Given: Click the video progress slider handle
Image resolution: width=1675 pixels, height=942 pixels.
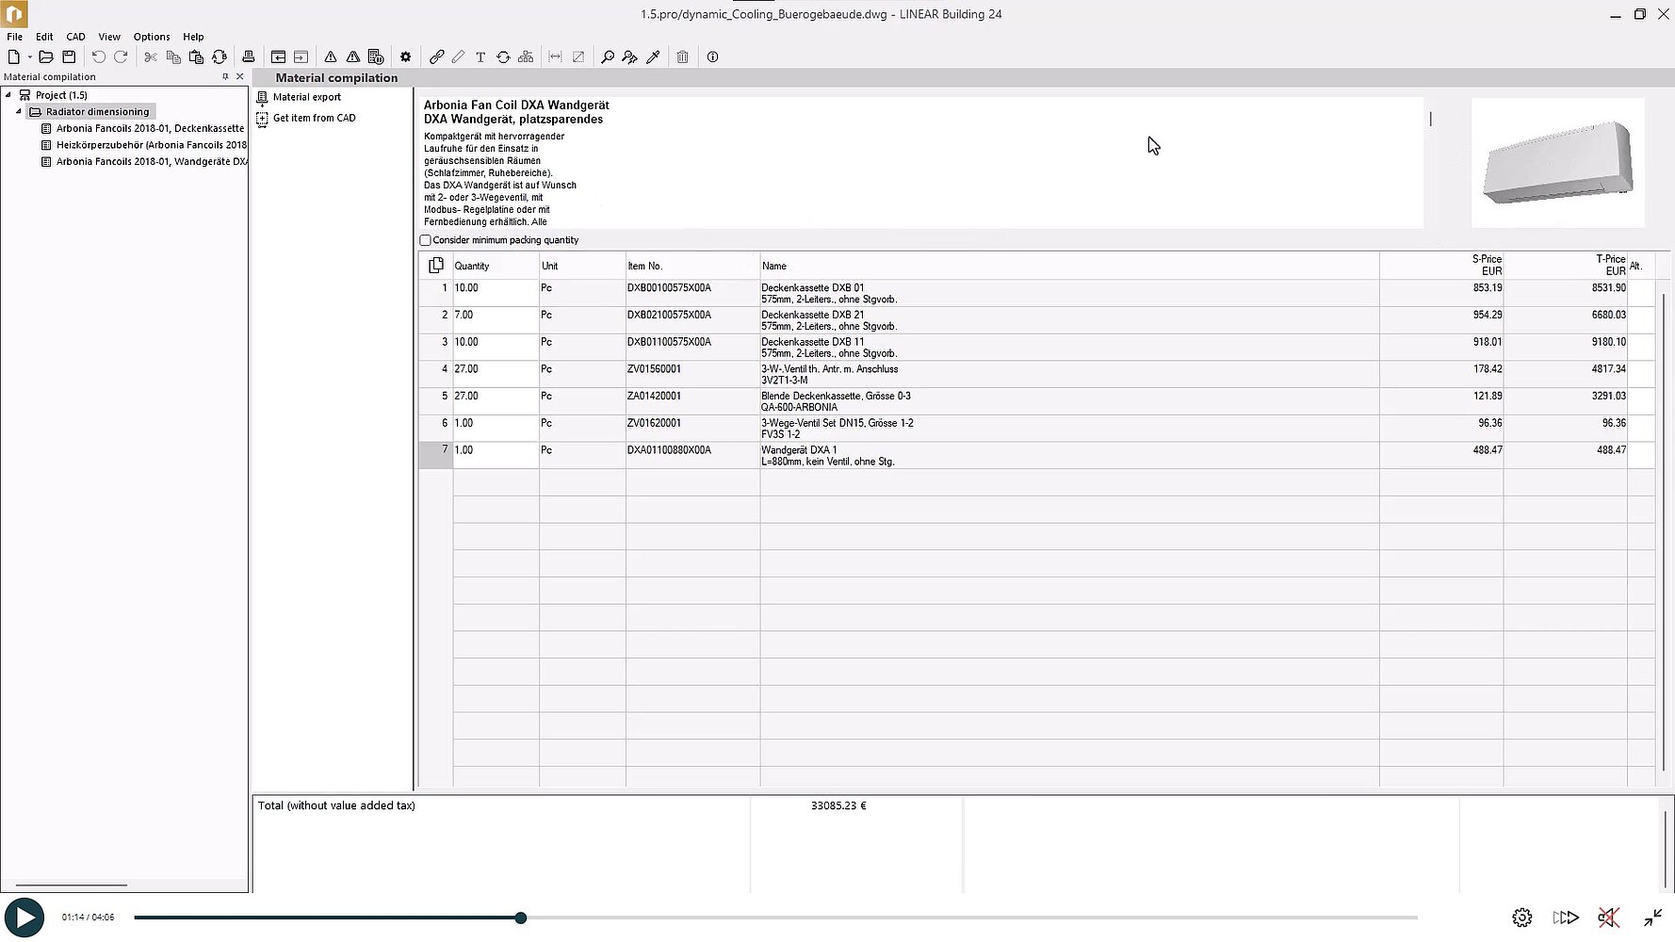Looking at the screenshot, I should click(x=521, y=918).
